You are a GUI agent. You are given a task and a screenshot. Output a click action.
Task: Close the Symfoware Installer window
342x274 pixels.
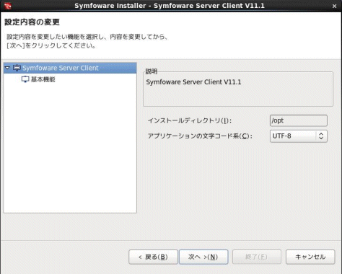[x=334, y=6]
